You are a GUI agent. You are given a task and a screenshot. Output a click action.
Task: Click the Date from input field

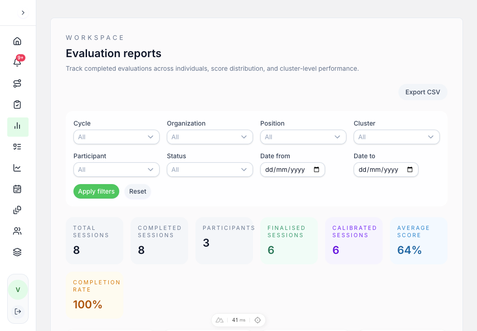coord(292,170)
